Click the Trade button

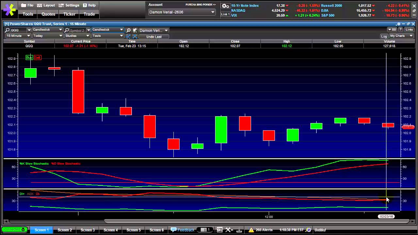coord(89,14)
